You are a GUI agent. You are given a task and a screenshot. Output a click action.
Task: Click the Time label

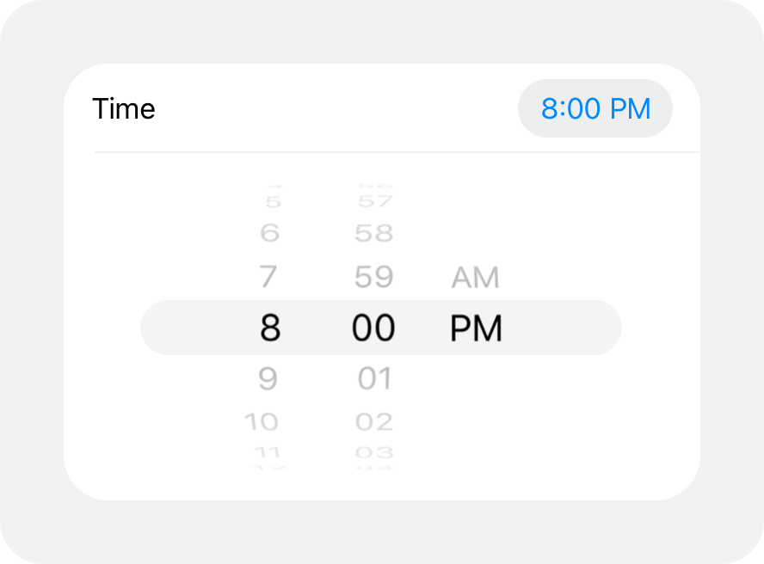[124, 108]
